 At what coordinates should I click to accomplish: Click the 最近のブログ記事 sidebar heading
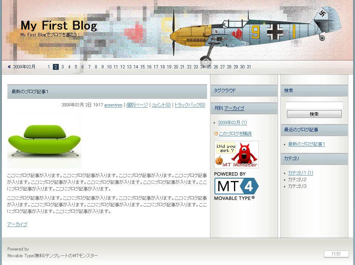(x=301, y=130)
